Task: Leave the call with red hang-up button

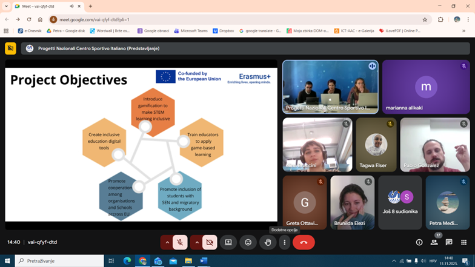Action: 304,242
